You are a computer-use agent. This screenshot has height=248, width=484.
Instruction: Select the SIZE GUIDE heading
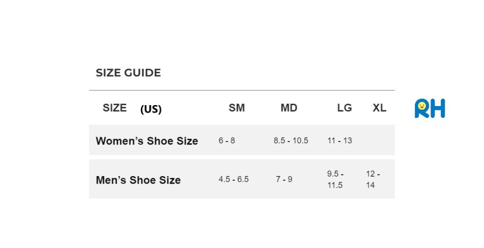tap(128, 73)
